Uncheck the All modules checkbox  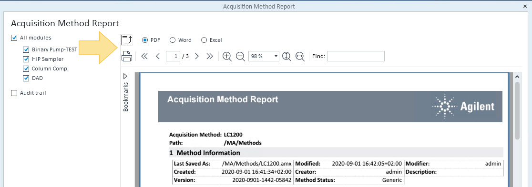point(14,38)
